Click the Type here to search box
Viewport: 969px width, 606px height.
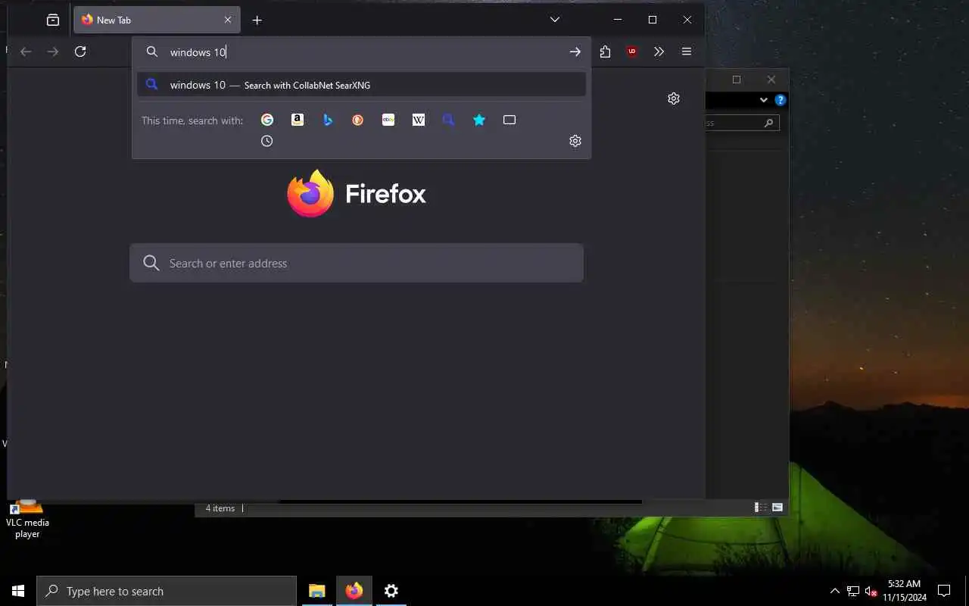point(167,591)
